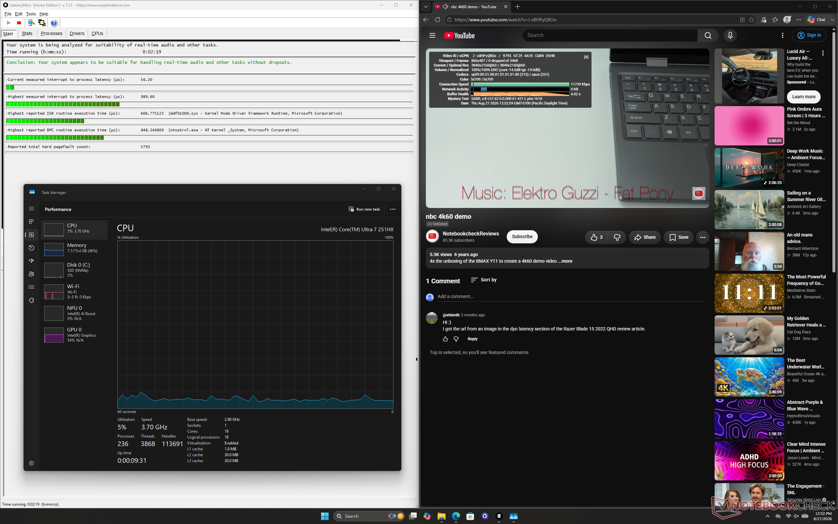Image resolution: width=838 pixels, height=524 pixels.
Task: Open the Deep Work Music video thumbnail
Action: point(749,168)
